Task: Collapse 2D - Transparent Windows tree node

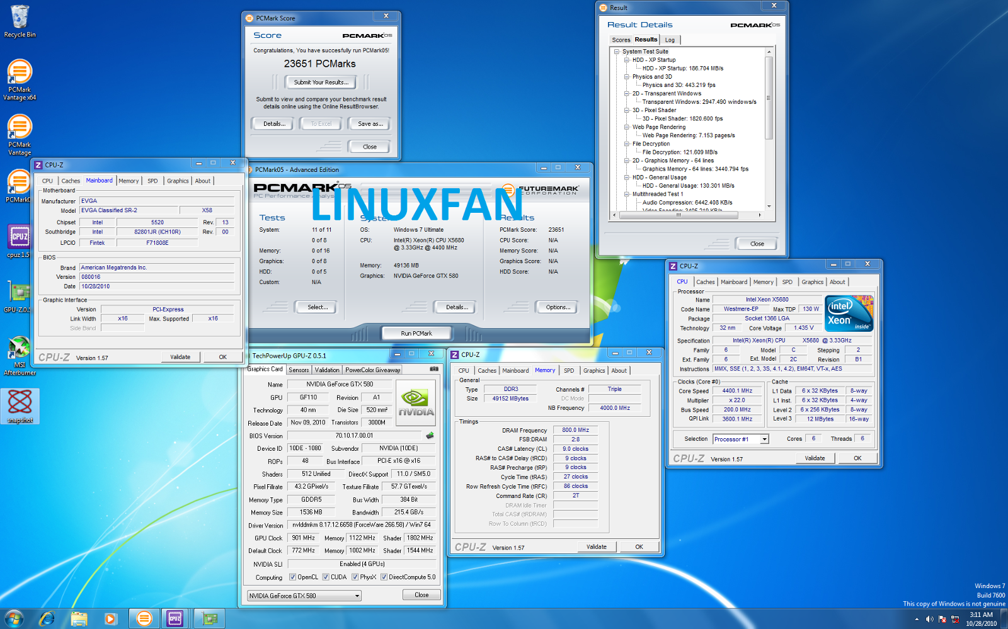Action: click(x=627, y=93)
